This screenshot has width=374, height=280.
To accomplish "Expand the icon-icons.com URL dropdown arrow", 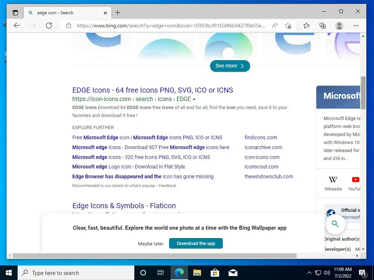I will 194,99.
